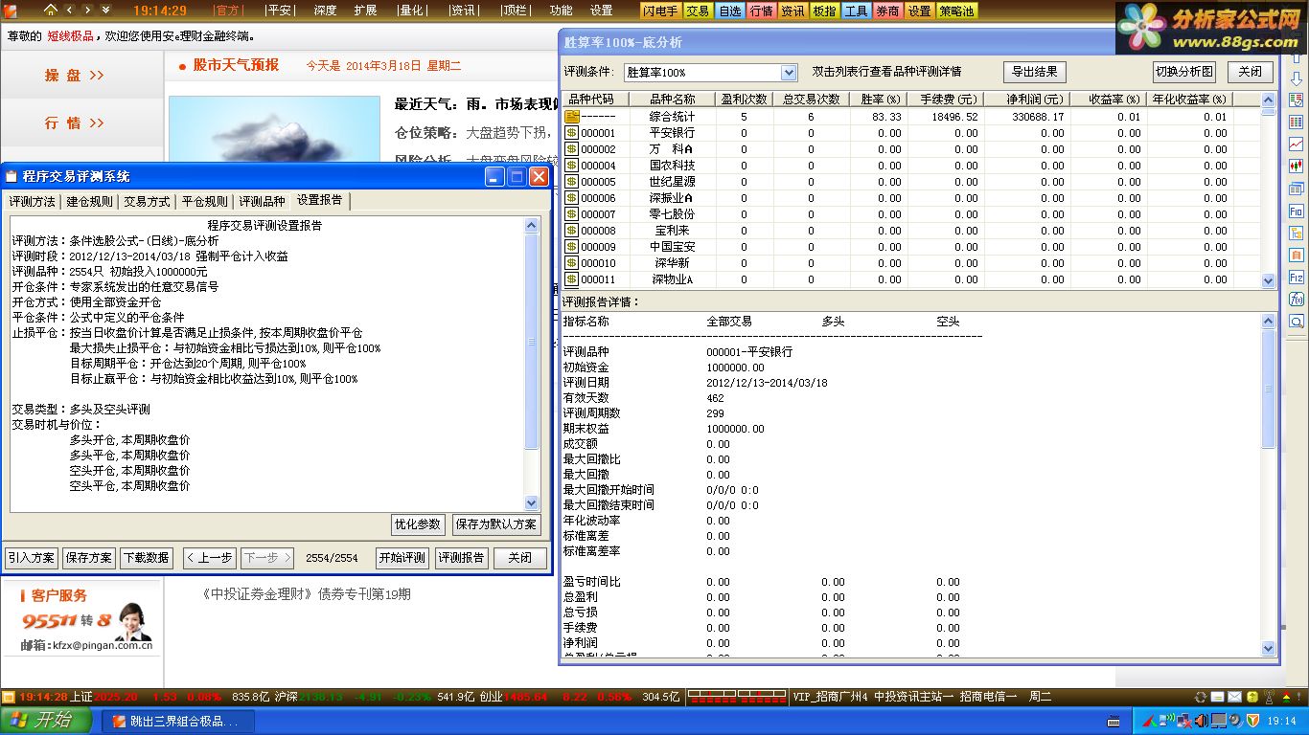Click the volume speaker tray icon
Screen dimensions: 1309x735
tap(1202, 721)
